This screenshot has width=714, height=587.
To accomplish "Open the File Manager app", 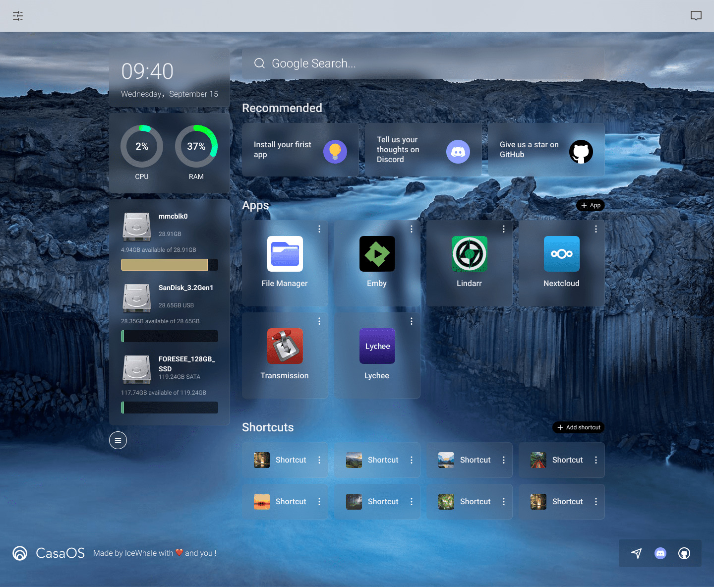I will pyautogui.click(x=285, y=254).
